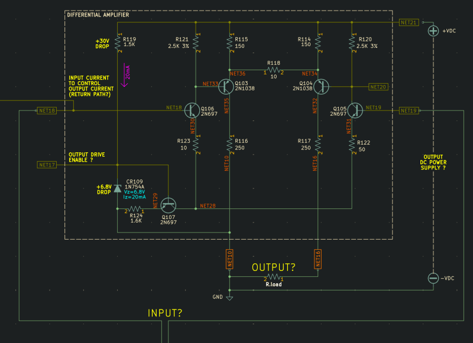Select the horizontal R118 resistor symbol
The width and height of the screenshot is (473, 343).
pos(274,70)
